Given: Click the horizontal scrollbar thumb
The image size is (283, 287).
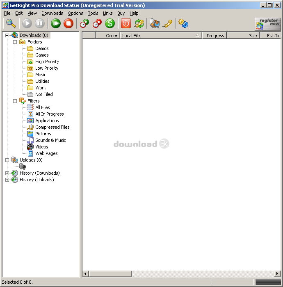Looking at the screenshot, I should [x=110, y=274].
